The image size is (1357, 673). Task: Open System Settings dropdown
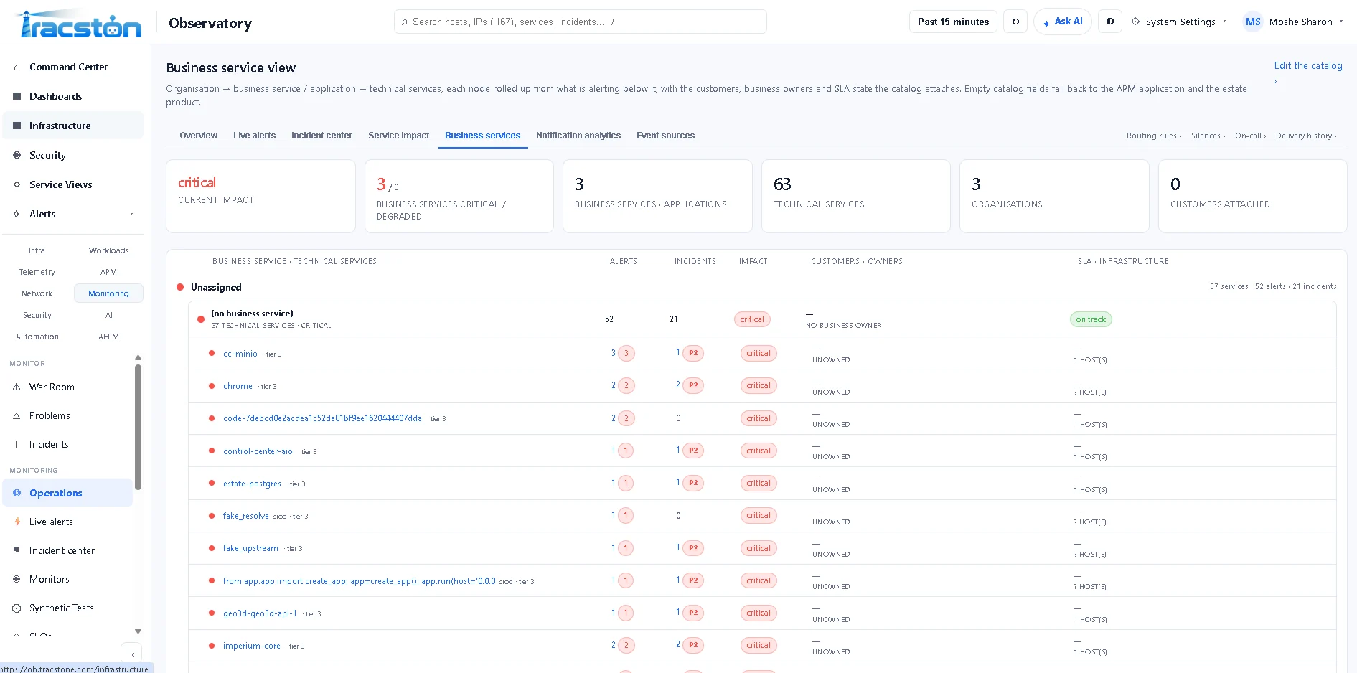[x=1180, y=22]
